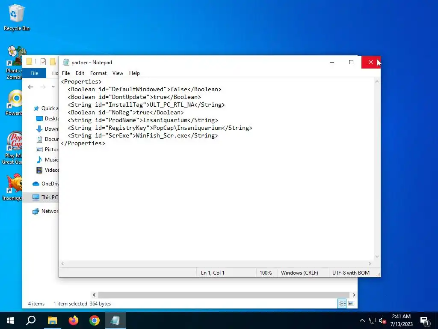Image resolution: width=438 pixels, height=329 pixels.
Task: Launch Firefox from the taskbar
Action: [74, 320]
